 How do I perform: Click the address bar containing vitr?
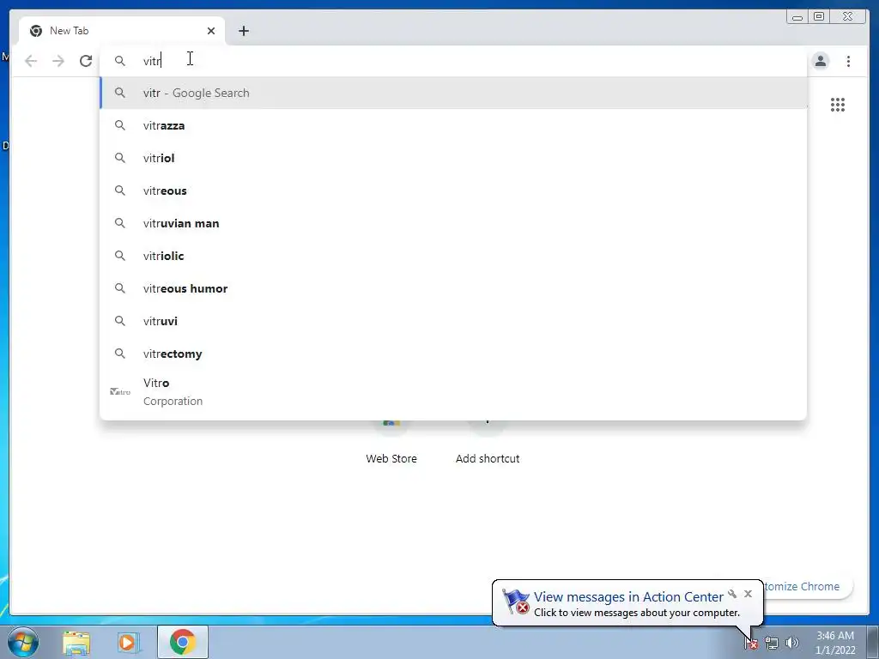coord(453,61)
